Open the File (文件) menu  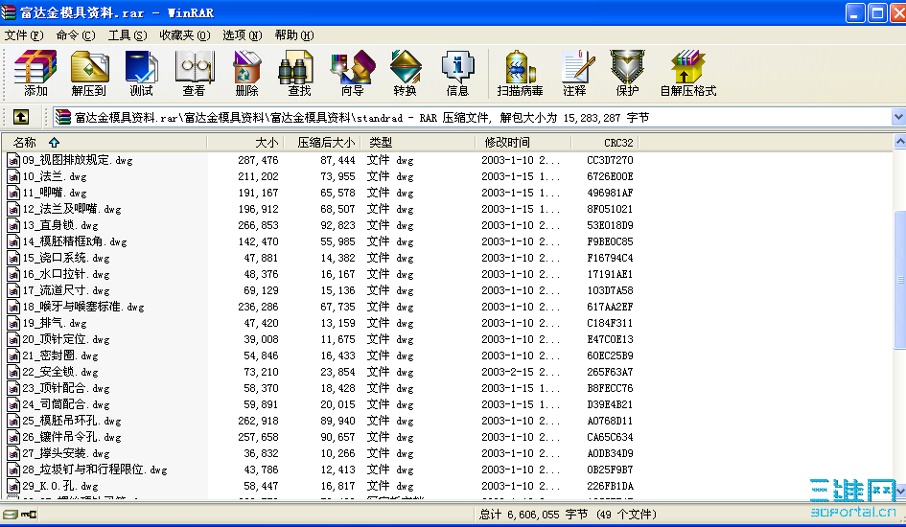[24, 35]
